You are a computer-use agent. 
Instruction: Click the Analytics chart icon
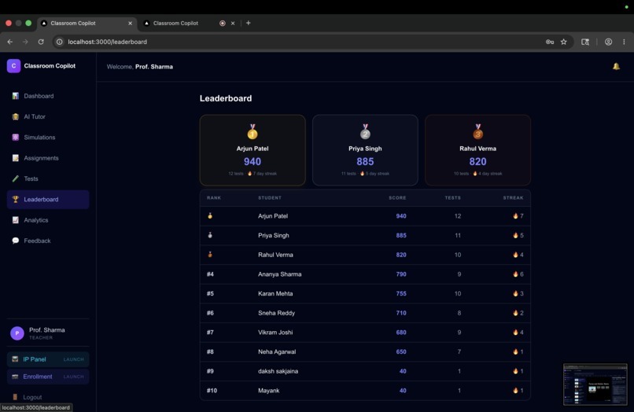pyautogui.click(x=16, y=220)
